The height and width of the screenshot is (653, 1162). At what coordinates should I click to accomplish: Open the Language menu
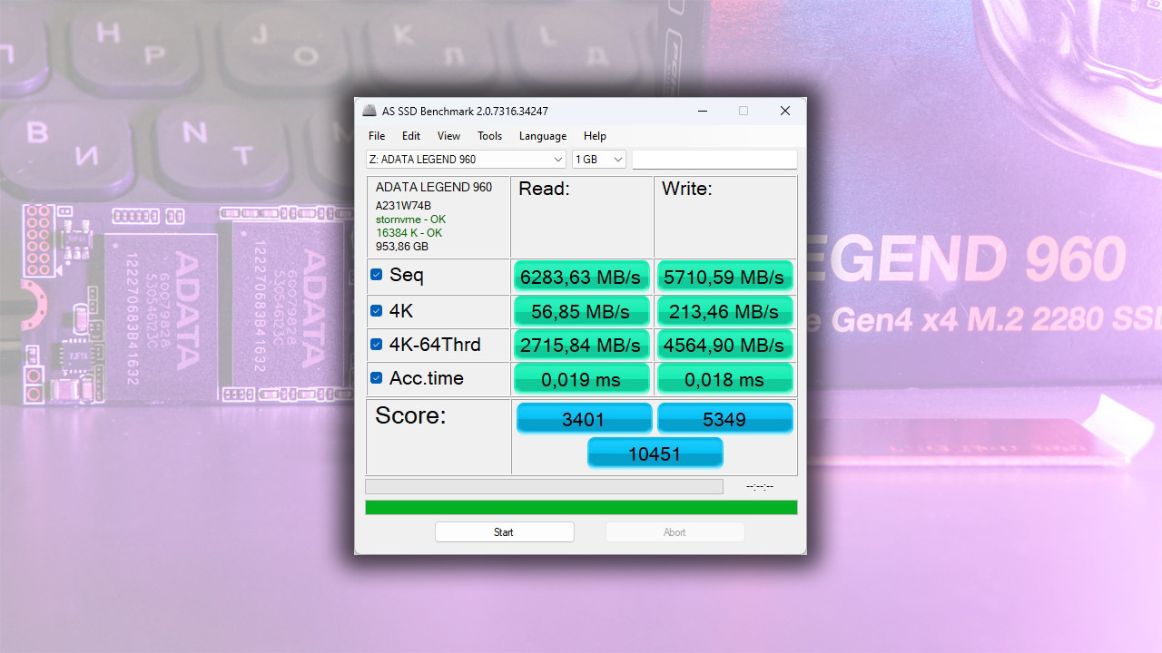(x=543, y=136)
